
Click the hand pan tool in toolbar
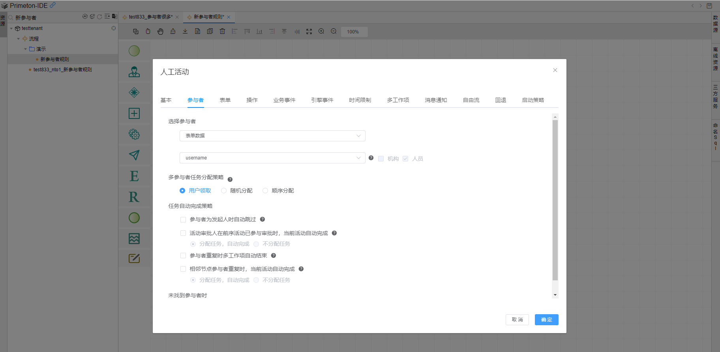(160, 31)
